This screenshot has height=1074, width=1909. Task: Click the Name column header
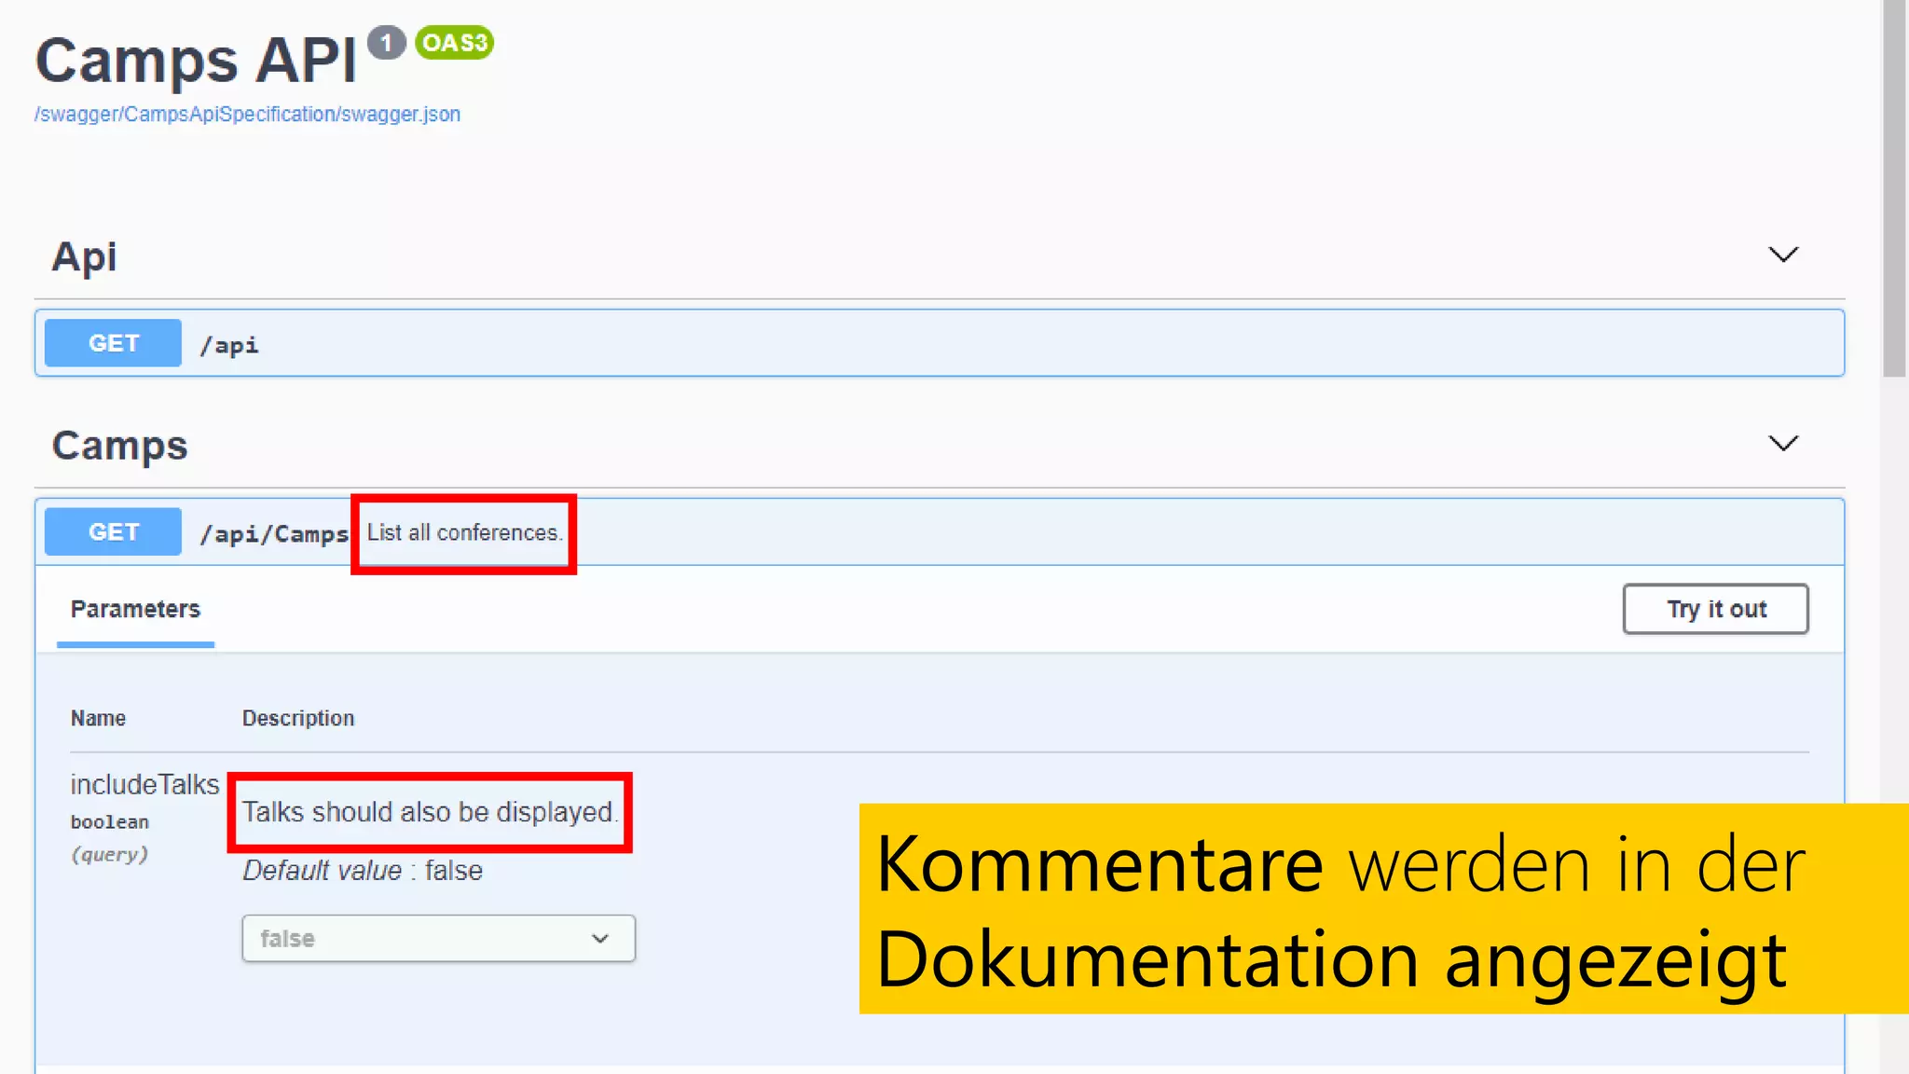coord(98,718)
